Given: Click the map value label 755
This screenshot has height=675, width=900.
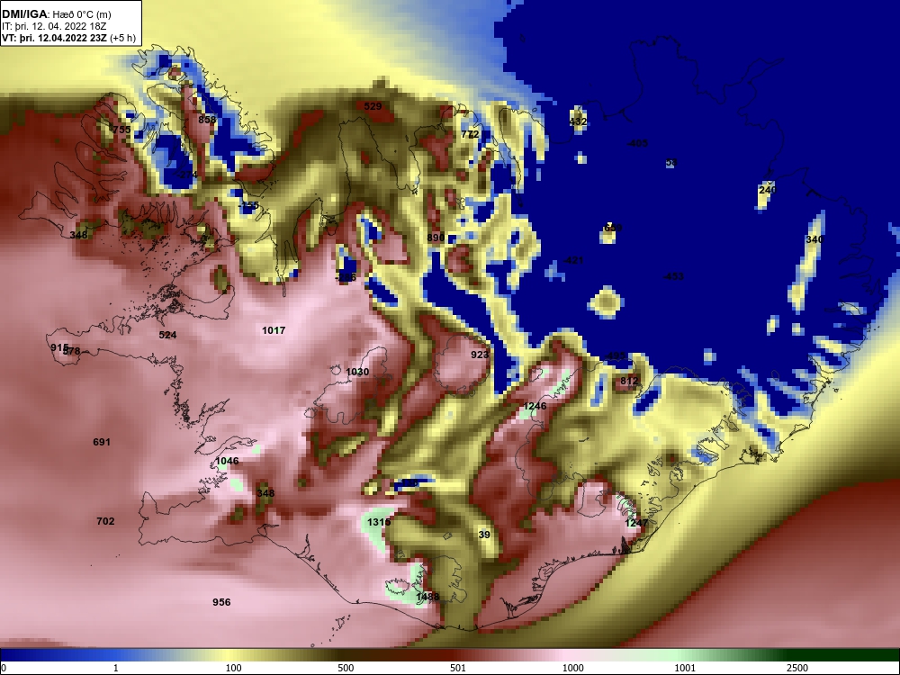Looking at the screenshot, I should (x=121, y=130).
